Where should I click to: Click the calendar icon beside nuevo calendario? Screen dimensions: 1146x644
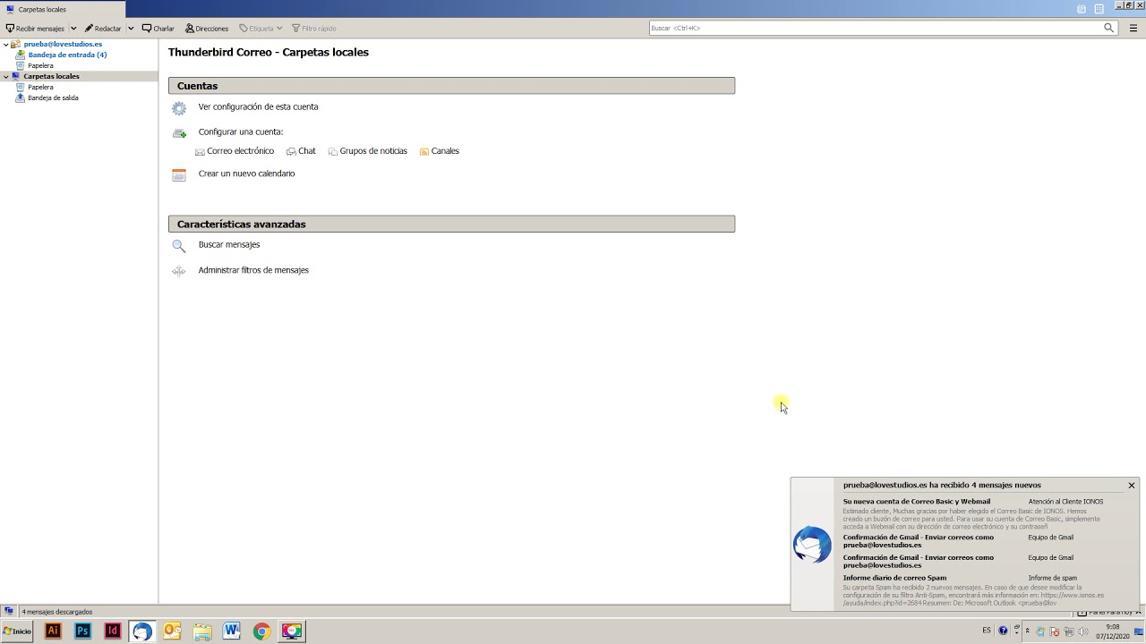(x=179, y=175)
